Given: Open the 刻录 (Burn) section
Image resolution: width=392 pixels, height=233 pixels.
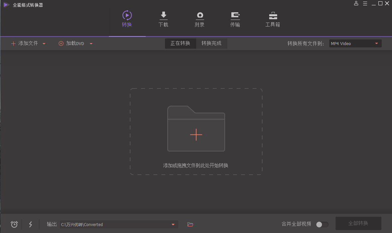Looking at the screenshot, I should 199,19.
